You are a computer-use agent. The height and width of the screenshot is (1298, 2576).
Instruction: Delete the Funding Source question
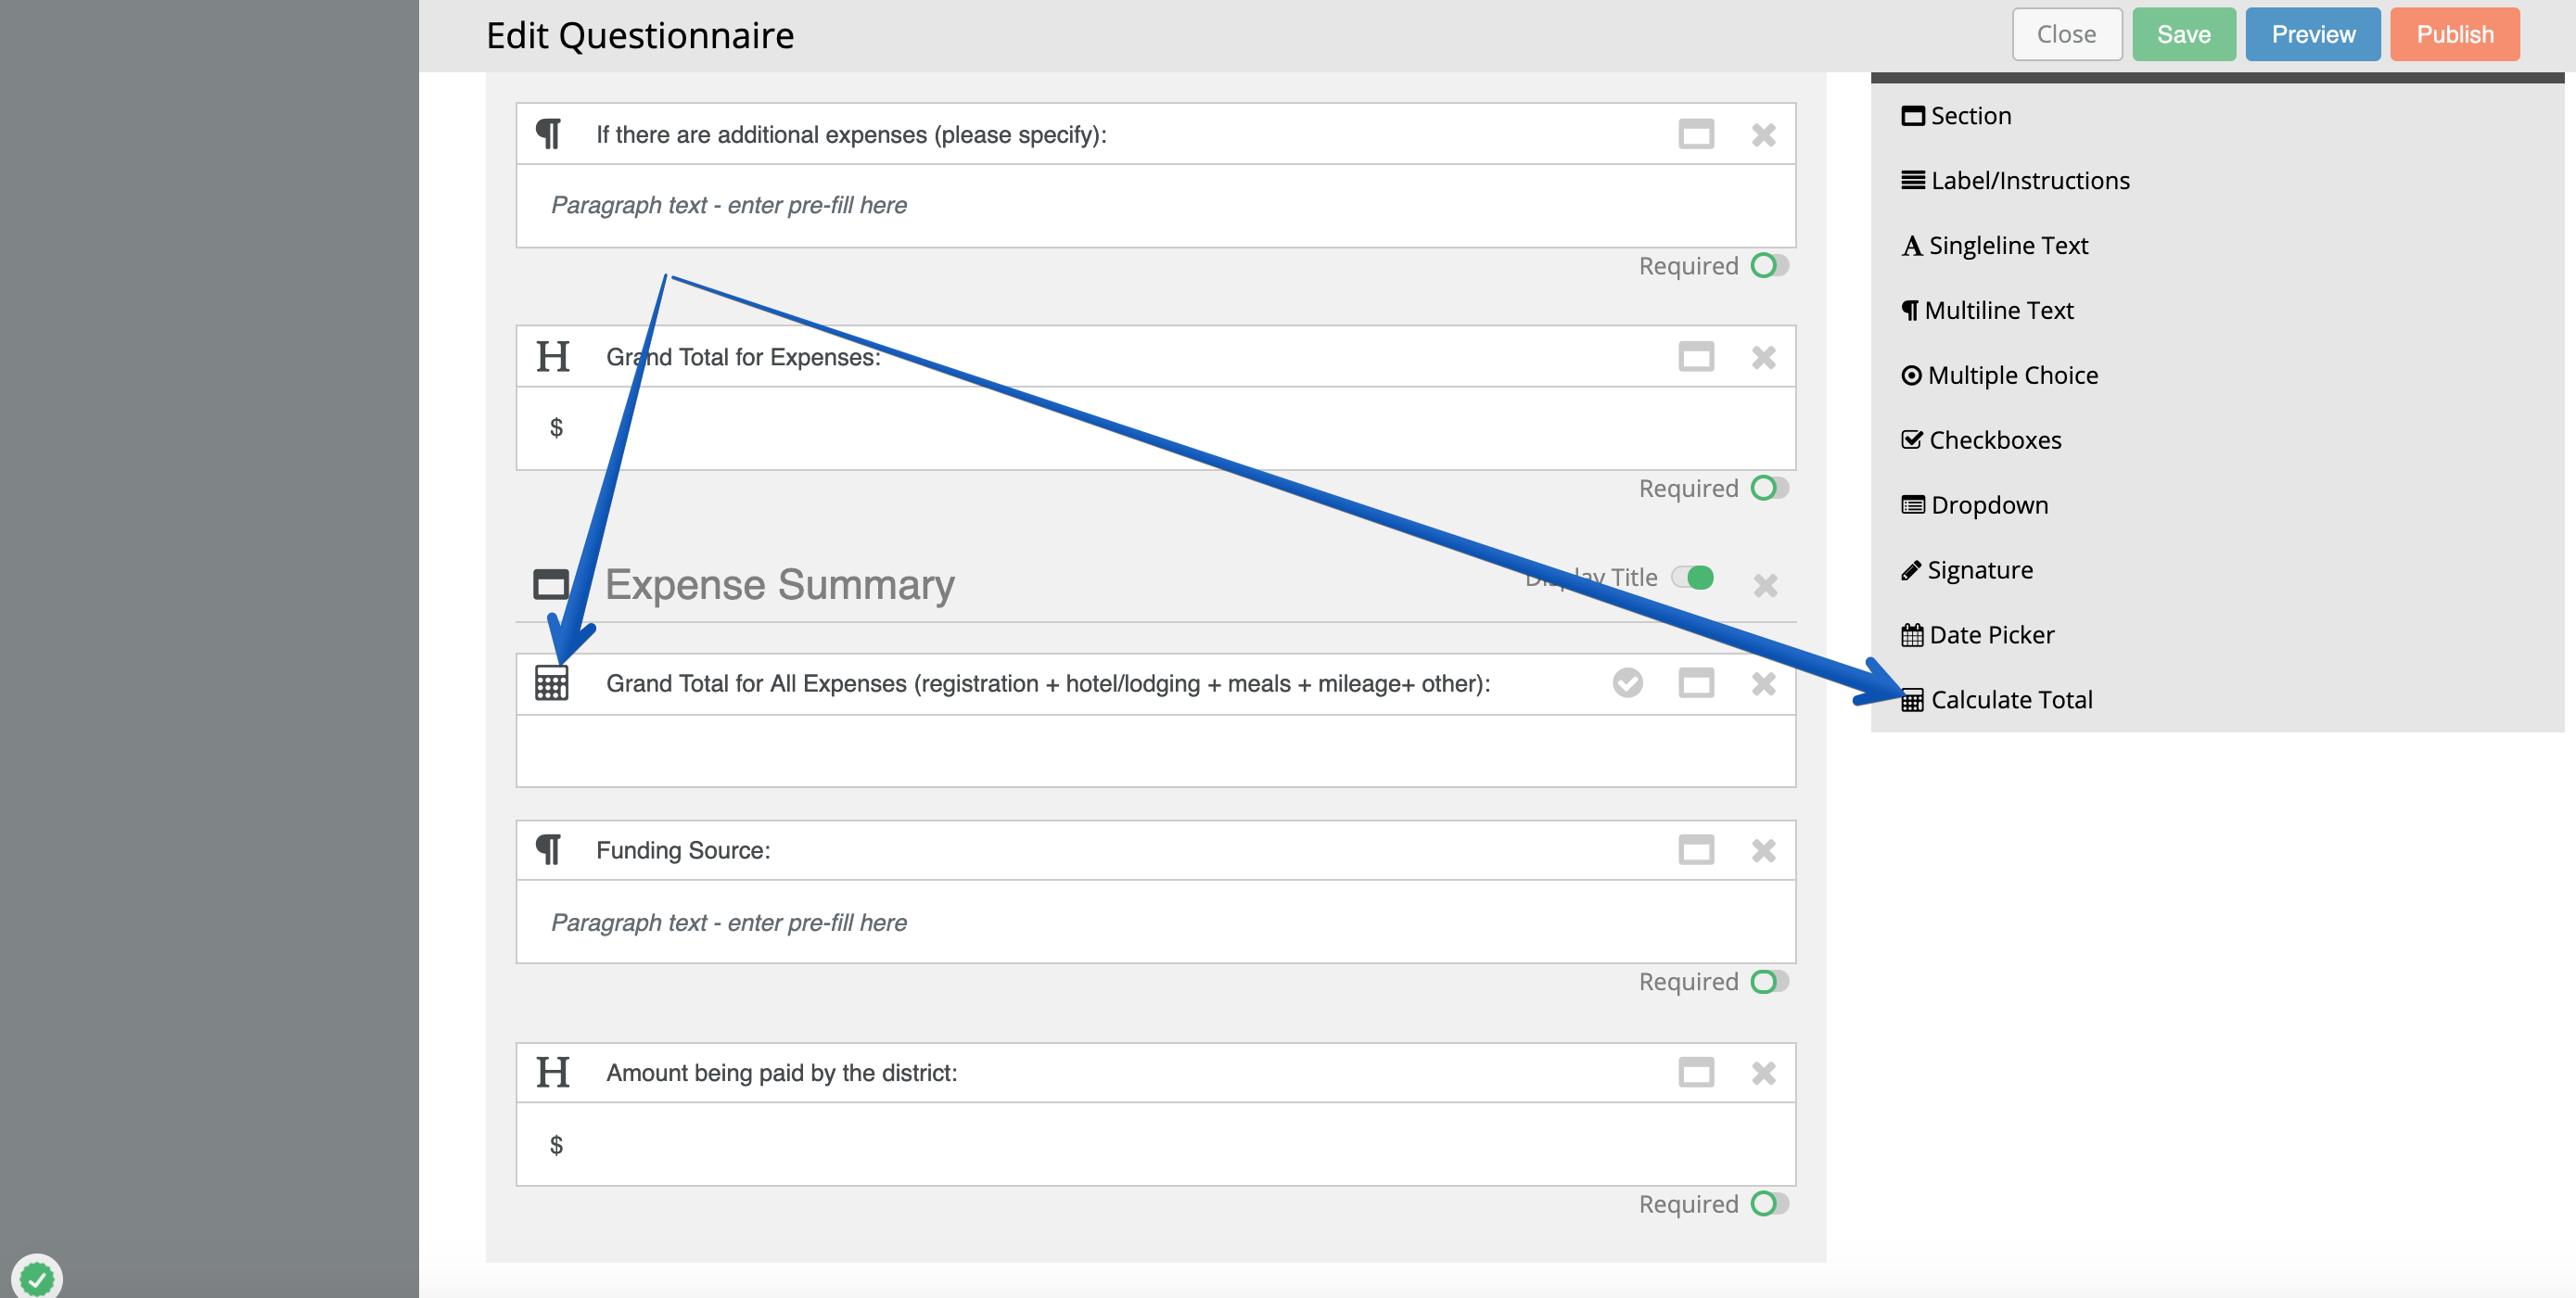(x=1763, y=850)
